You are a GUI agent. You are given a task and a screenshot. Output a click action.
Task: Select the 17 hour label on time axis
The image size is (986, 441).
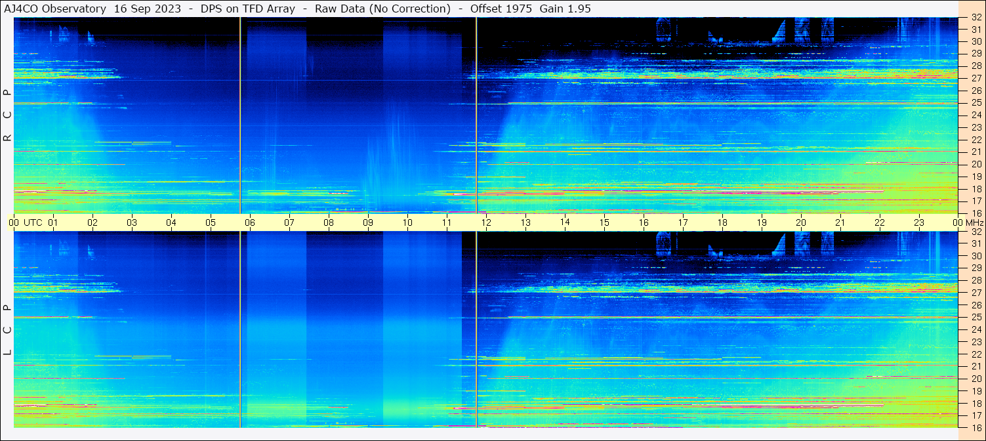[683, 222]
